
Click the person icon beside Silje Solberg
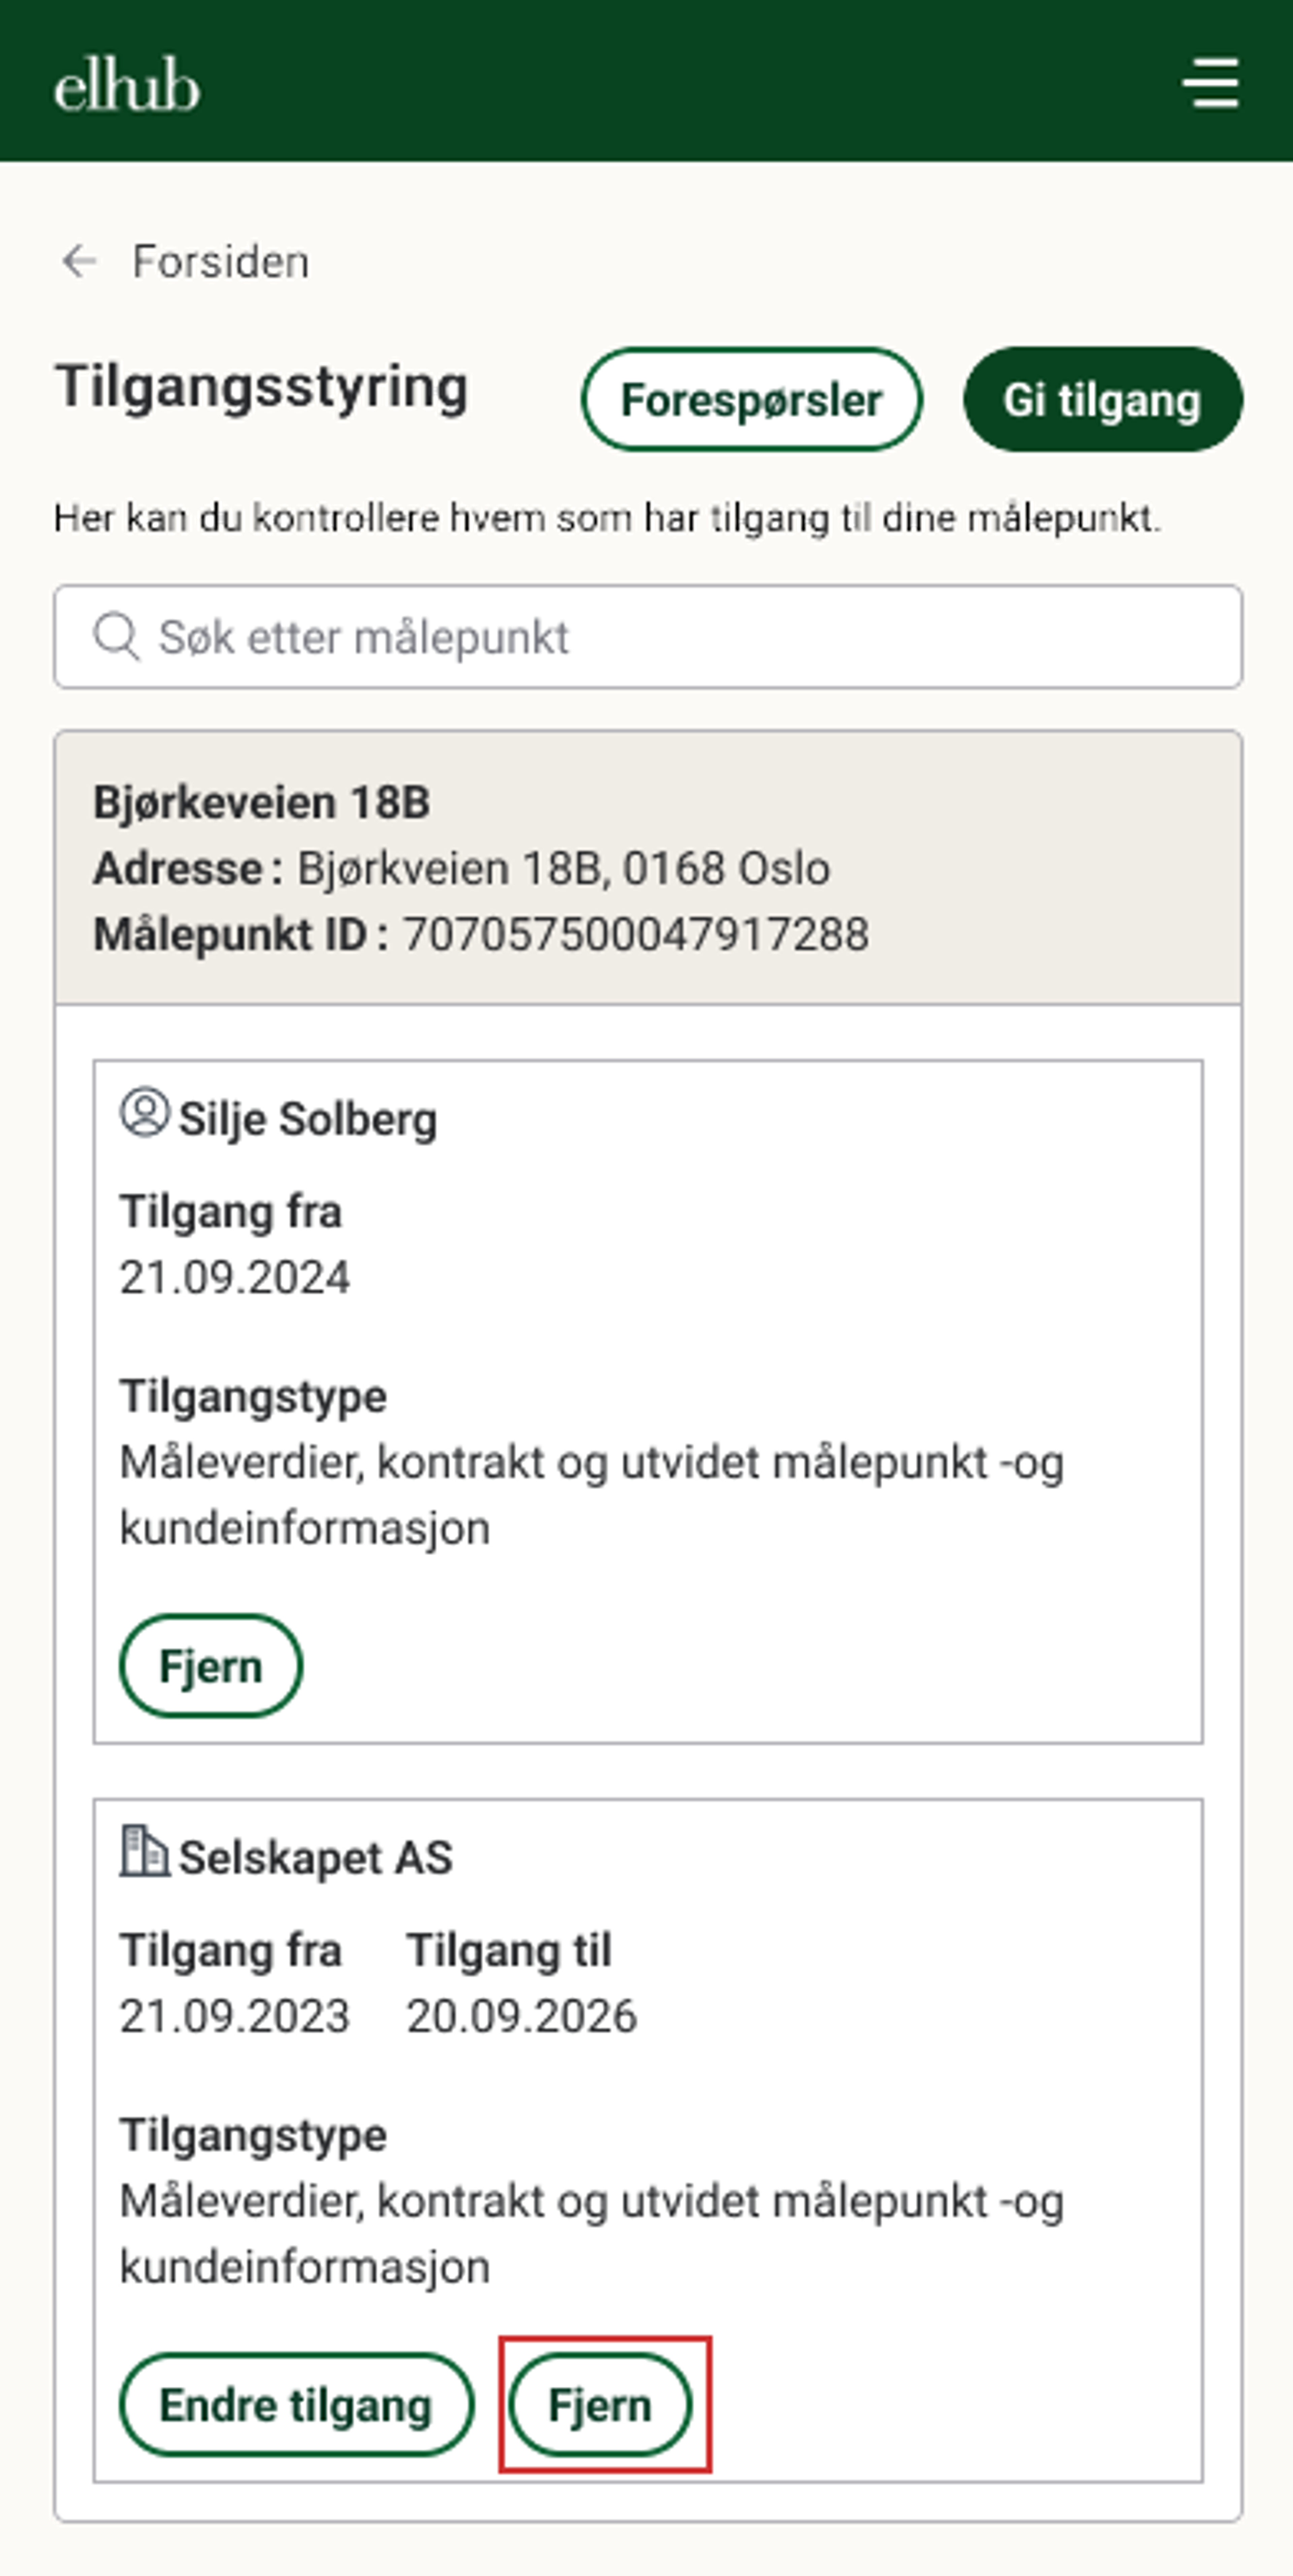tap(145, 1112)
